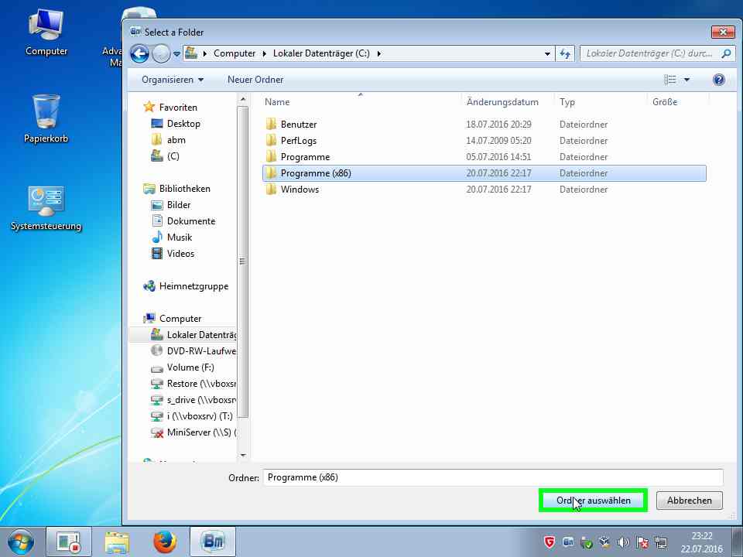This screenshot has height=557, width=743.
Task: Open the Videos library
Action: [180, 254]
